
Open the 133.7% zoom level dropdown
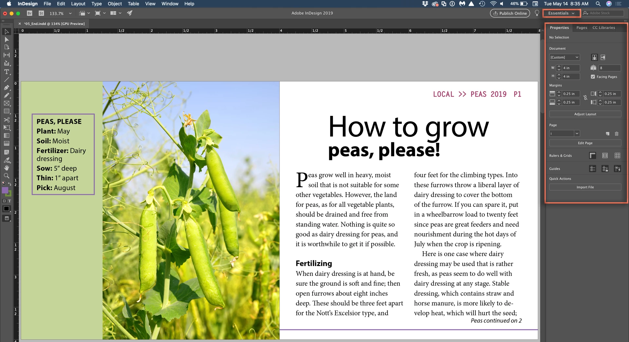tap(70, 13)
